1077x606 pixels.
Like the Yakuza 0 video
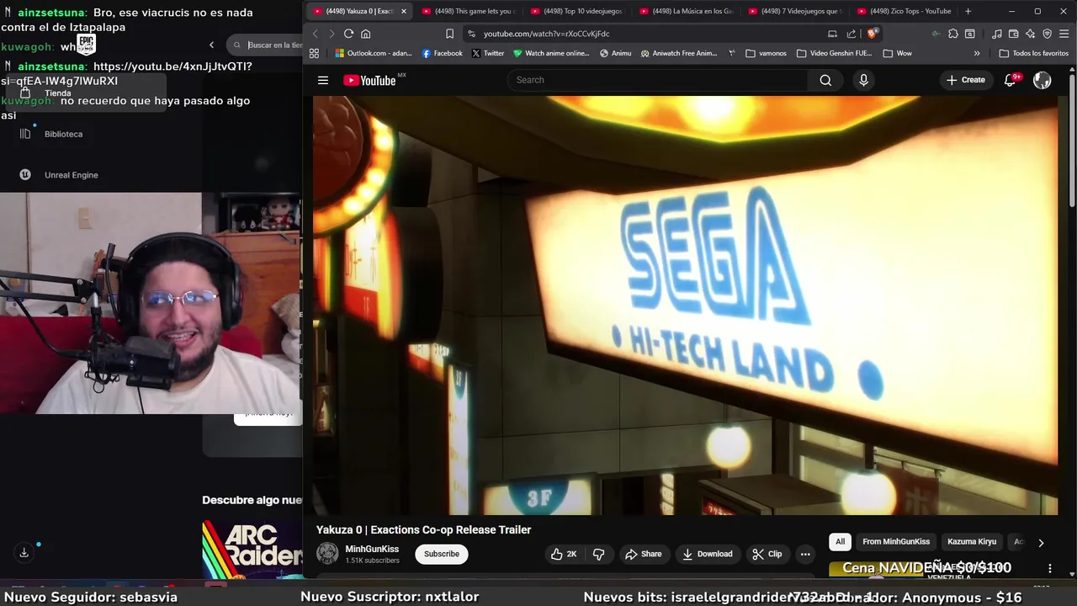tap(564, 554)
